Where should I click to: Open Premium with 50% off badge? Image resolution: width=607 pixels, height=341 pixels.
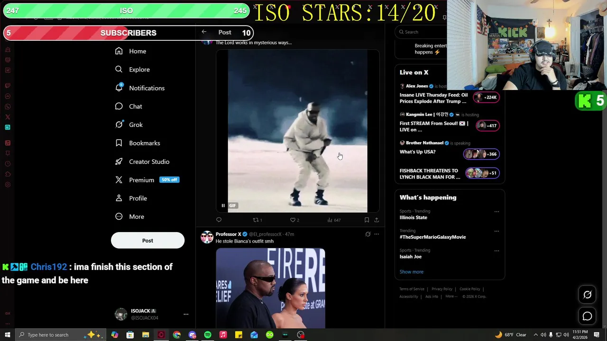click(147, 180)
